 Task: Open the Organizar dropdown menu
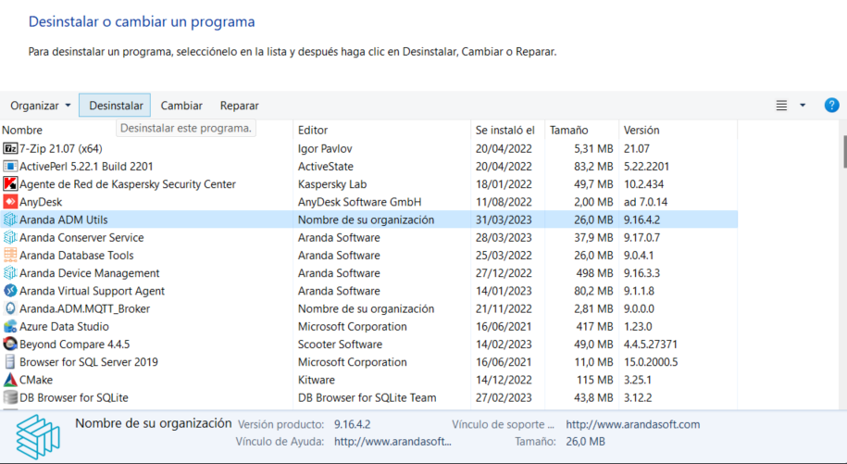[41, 106]
